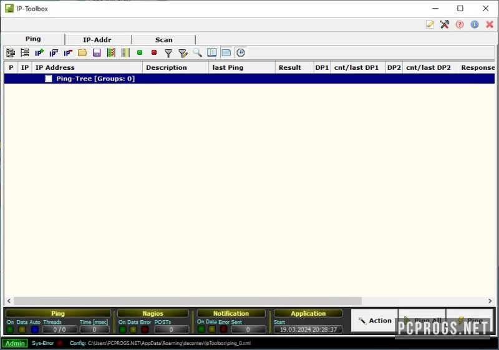Click the Action button
Viewport: 499px width, 350px height.
point(375,321)
